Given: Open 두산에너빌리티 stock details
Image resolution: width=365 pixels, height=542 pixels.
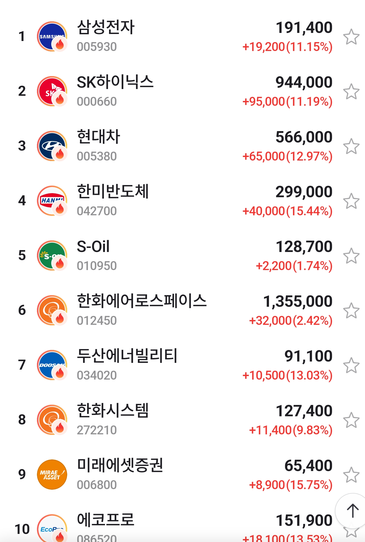Looking at the screenshot, I should [127, 356].
